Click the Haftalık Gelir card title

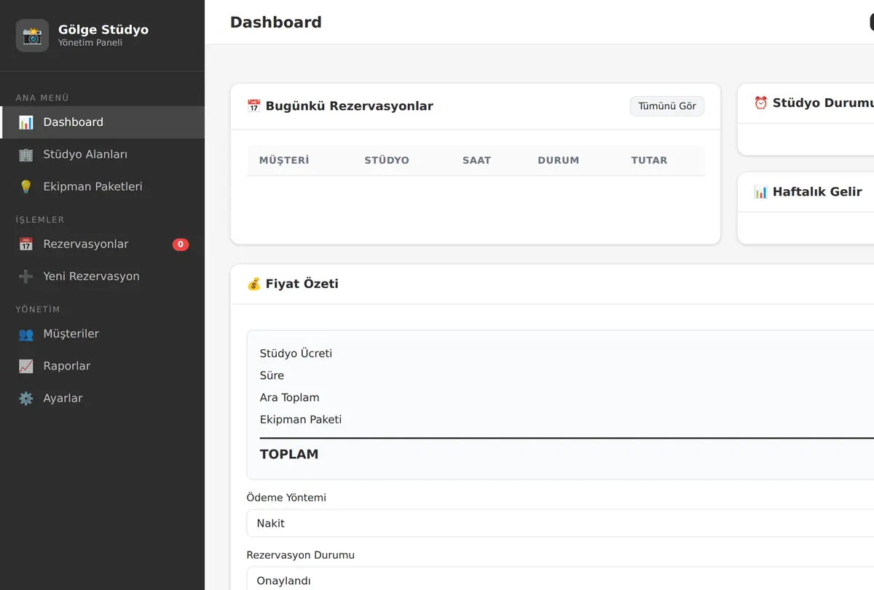pyautogui.click(x=817, y=192)
